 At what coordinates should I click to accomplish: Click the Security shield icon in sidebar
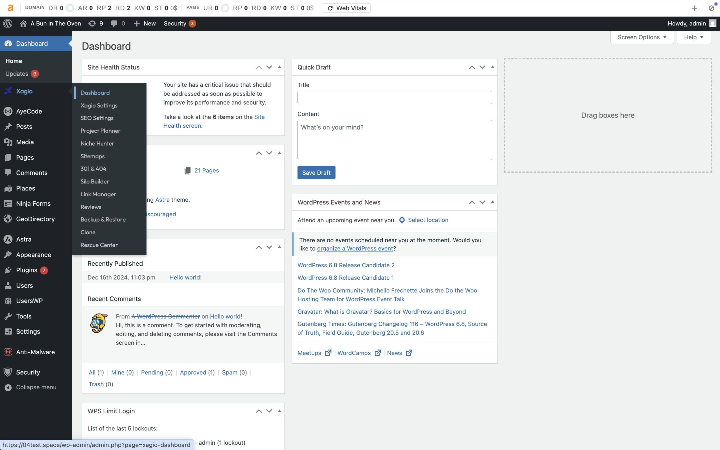point(8,372)
